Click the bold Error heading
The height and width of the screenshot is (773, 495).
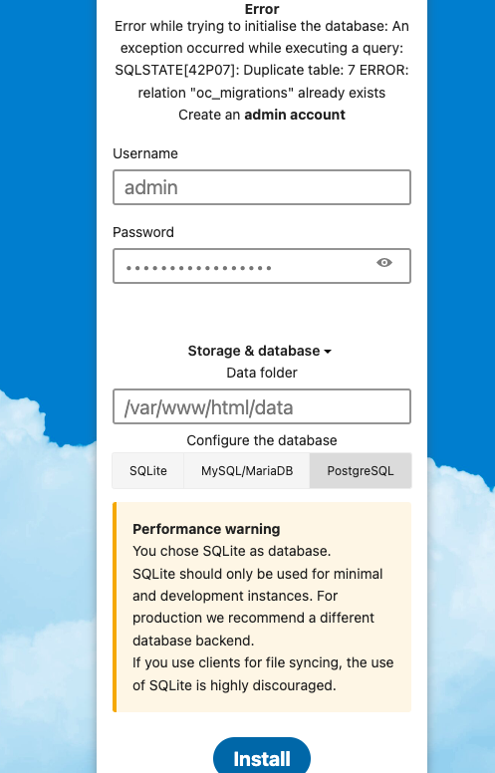point(262,9)
